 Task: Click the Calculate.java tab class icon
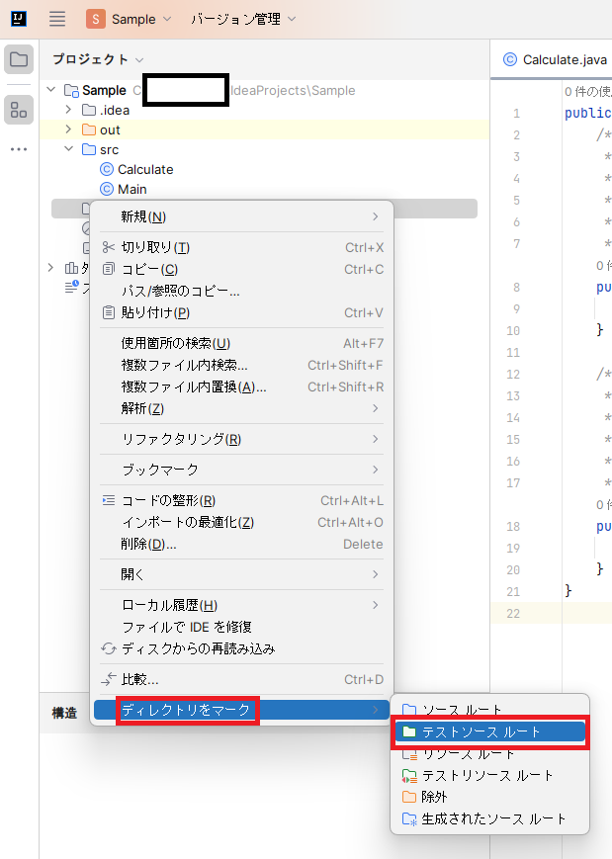510,59
